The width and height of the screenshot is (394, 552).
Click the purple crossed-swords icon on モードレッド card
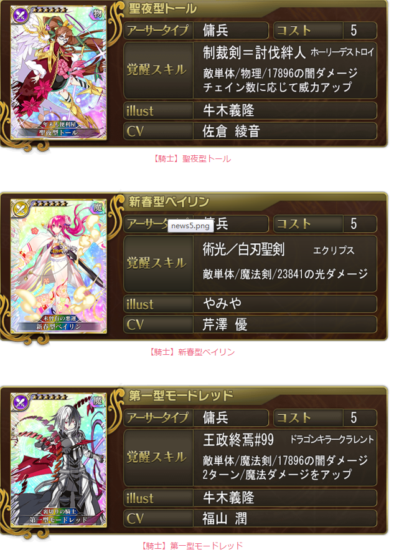tap(21, 402)
